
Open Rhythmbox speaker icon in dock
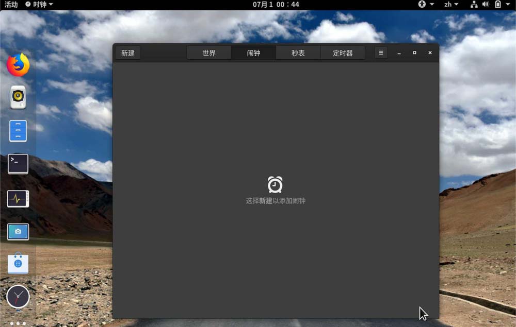click(18, 97)
